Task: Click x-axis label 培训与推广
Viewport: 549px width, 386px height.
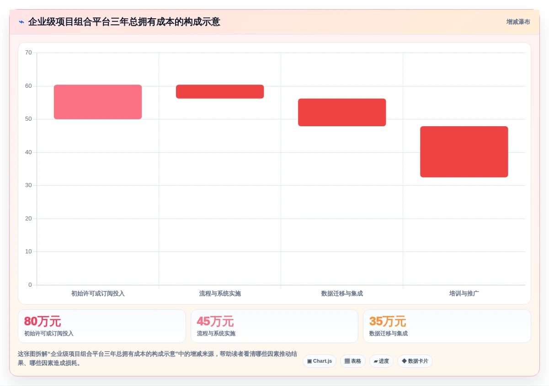Action: click(x=464, y=294)
